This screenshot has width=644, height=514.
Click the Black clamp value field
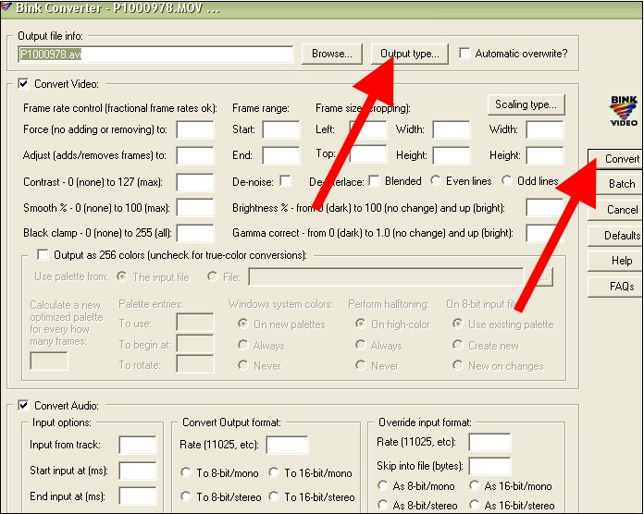[x=195, y=233]
